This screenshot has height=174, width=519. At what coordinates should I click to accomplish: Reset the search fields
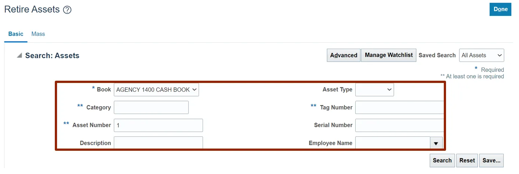pyautogui.click(x=467, y=160)
